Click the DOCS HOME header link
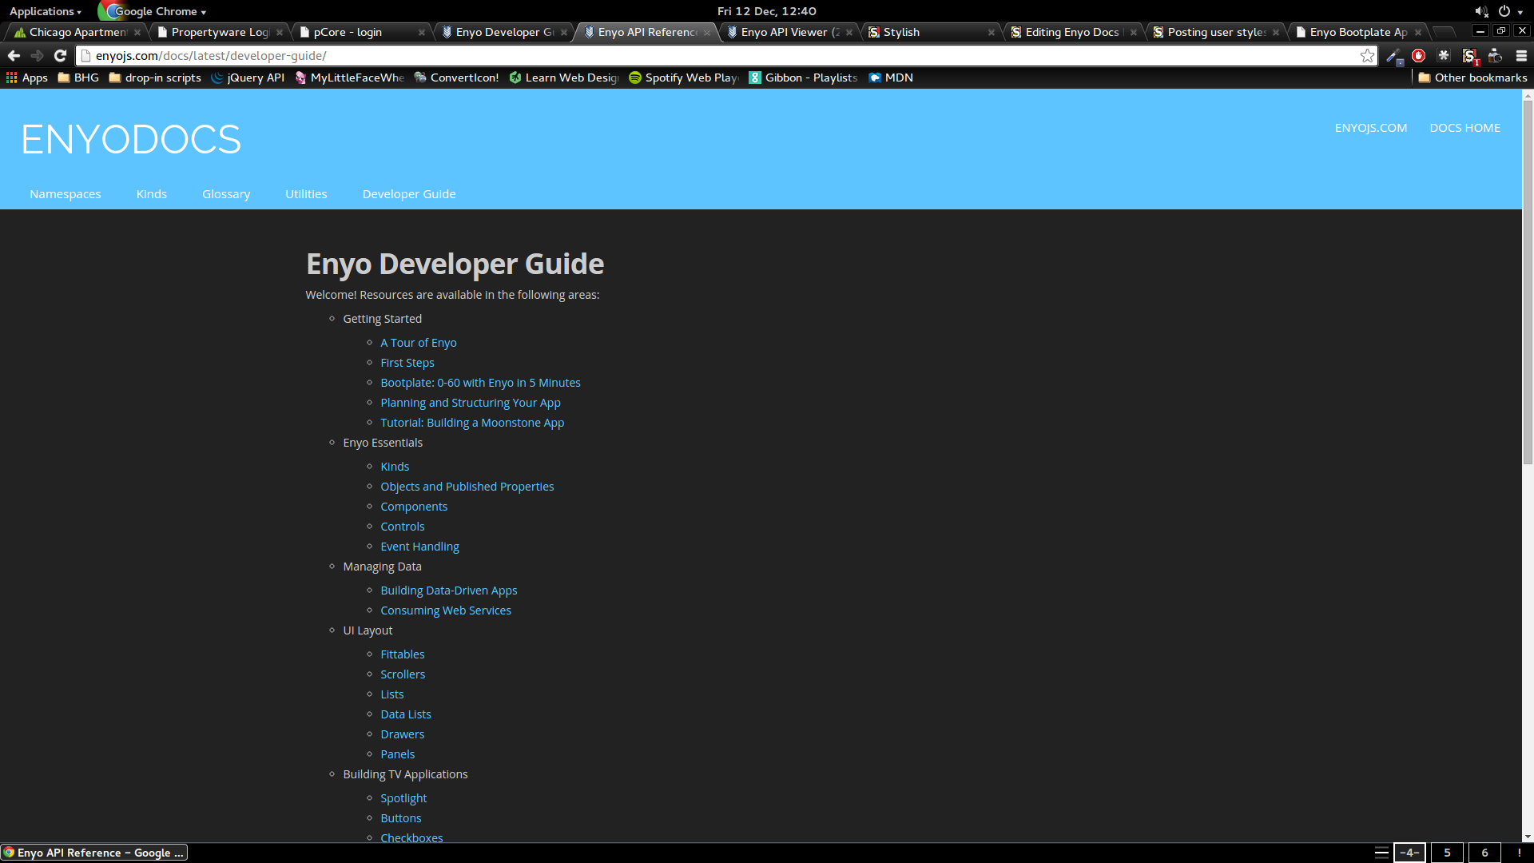 1465,128
